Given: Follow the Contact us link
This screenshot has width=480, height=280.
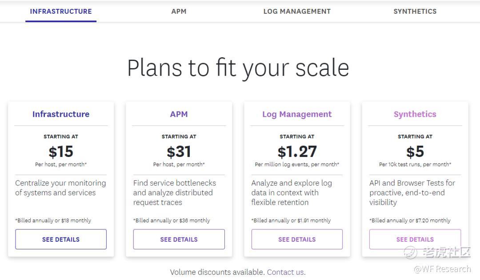Looking at the screenshot, I should coord(286,272).
